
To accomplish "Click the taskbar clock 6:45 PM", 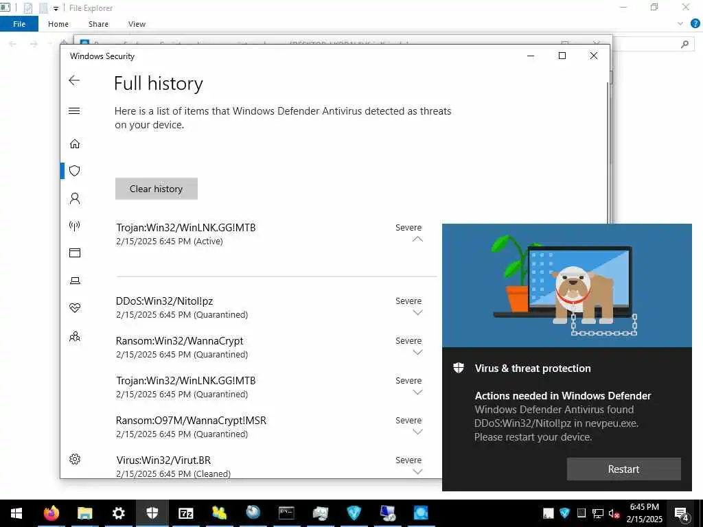I will pos(644,507).
